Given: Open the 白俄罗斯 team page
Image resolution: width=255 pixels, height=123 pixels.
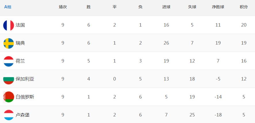Looking at the screenshot, I should pyautogui.click(x=25, y=97).
